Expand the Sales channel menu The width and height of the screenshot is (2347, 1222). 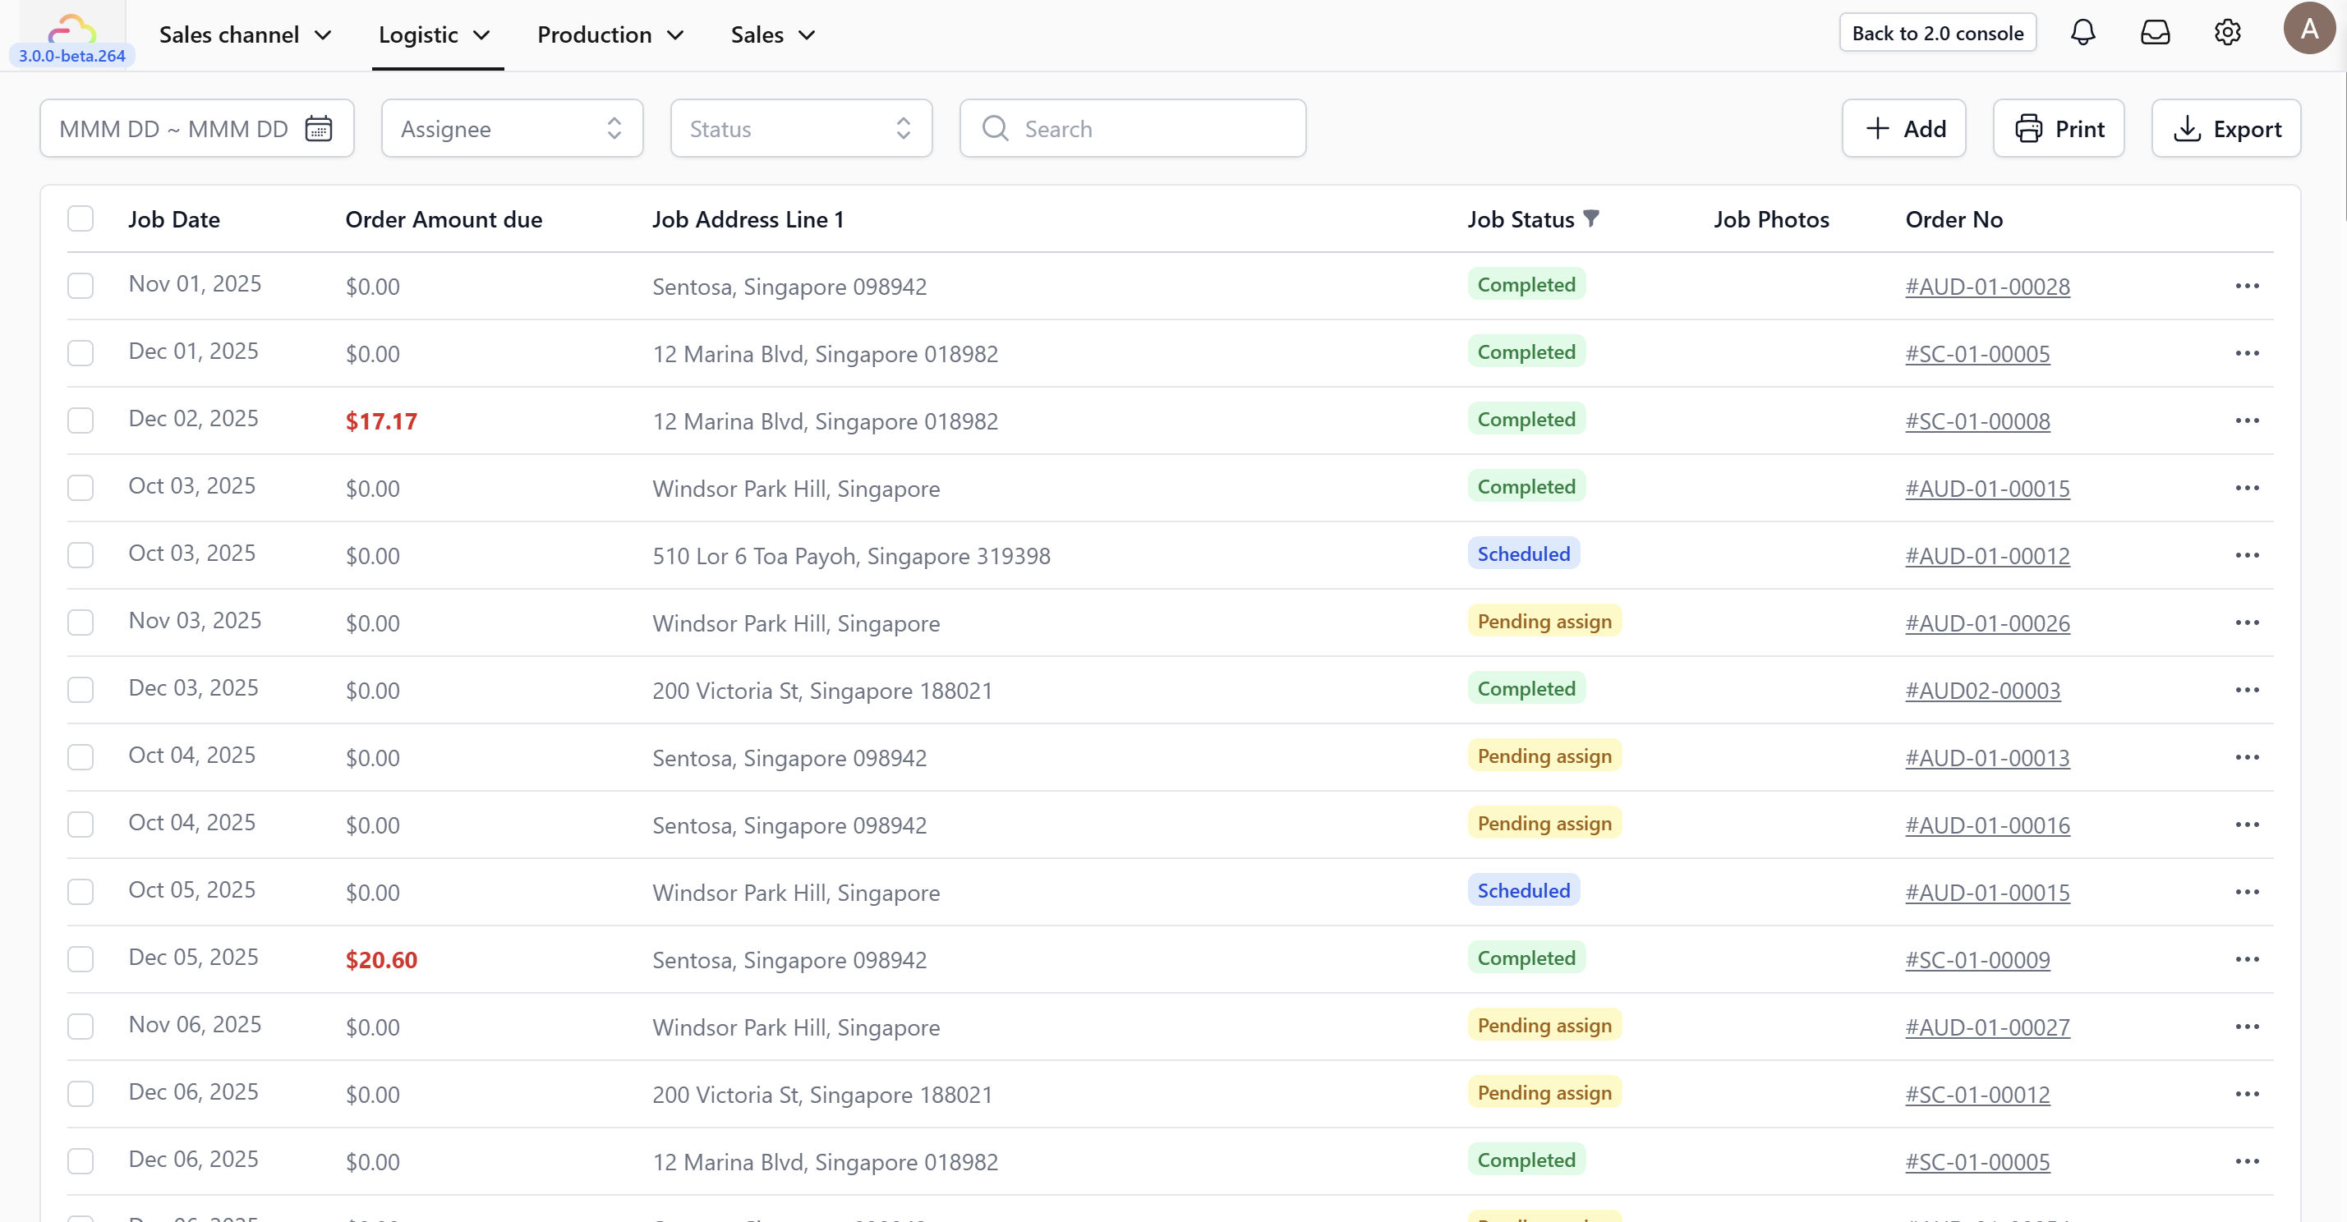coord(245,34)
